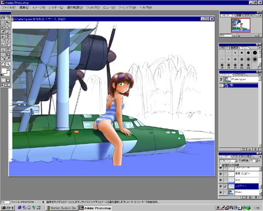Image resolution: width=263 pixels, height=211 pixels.
Task: Toggle eye on layer above レイヤー 1
Action: [221, 180]
